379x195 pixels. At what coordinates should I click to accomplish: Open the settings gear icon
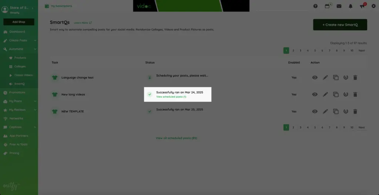click(373, 6)
